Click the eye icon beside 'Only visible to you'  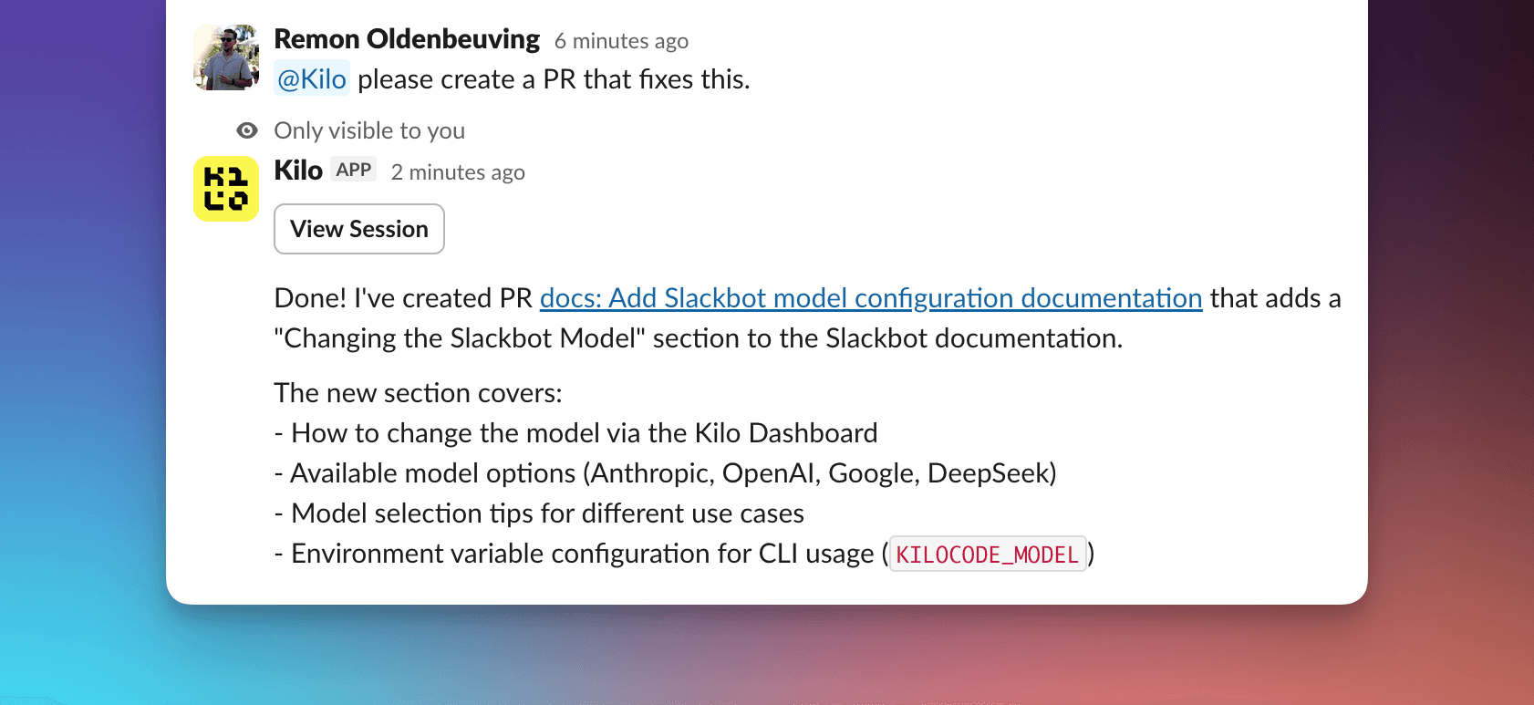[246, 130]
